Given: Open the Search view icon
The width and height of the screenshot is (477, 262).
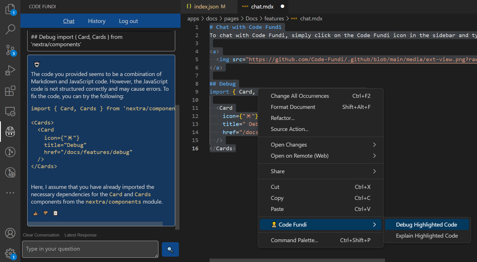Looking at the screenshot, I should 10,29.
